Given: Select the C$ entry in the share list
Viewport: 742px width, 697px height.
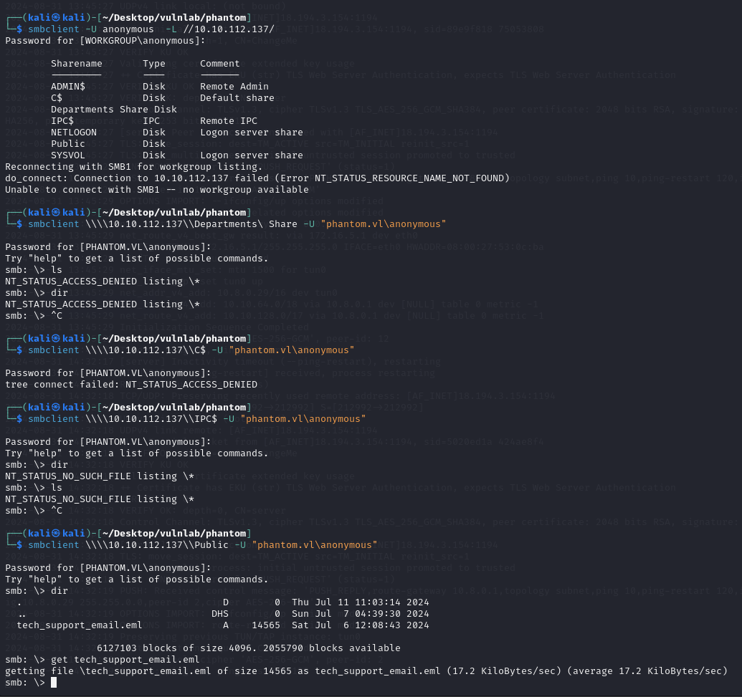Looking at the screenshot, I should point(57,98).
